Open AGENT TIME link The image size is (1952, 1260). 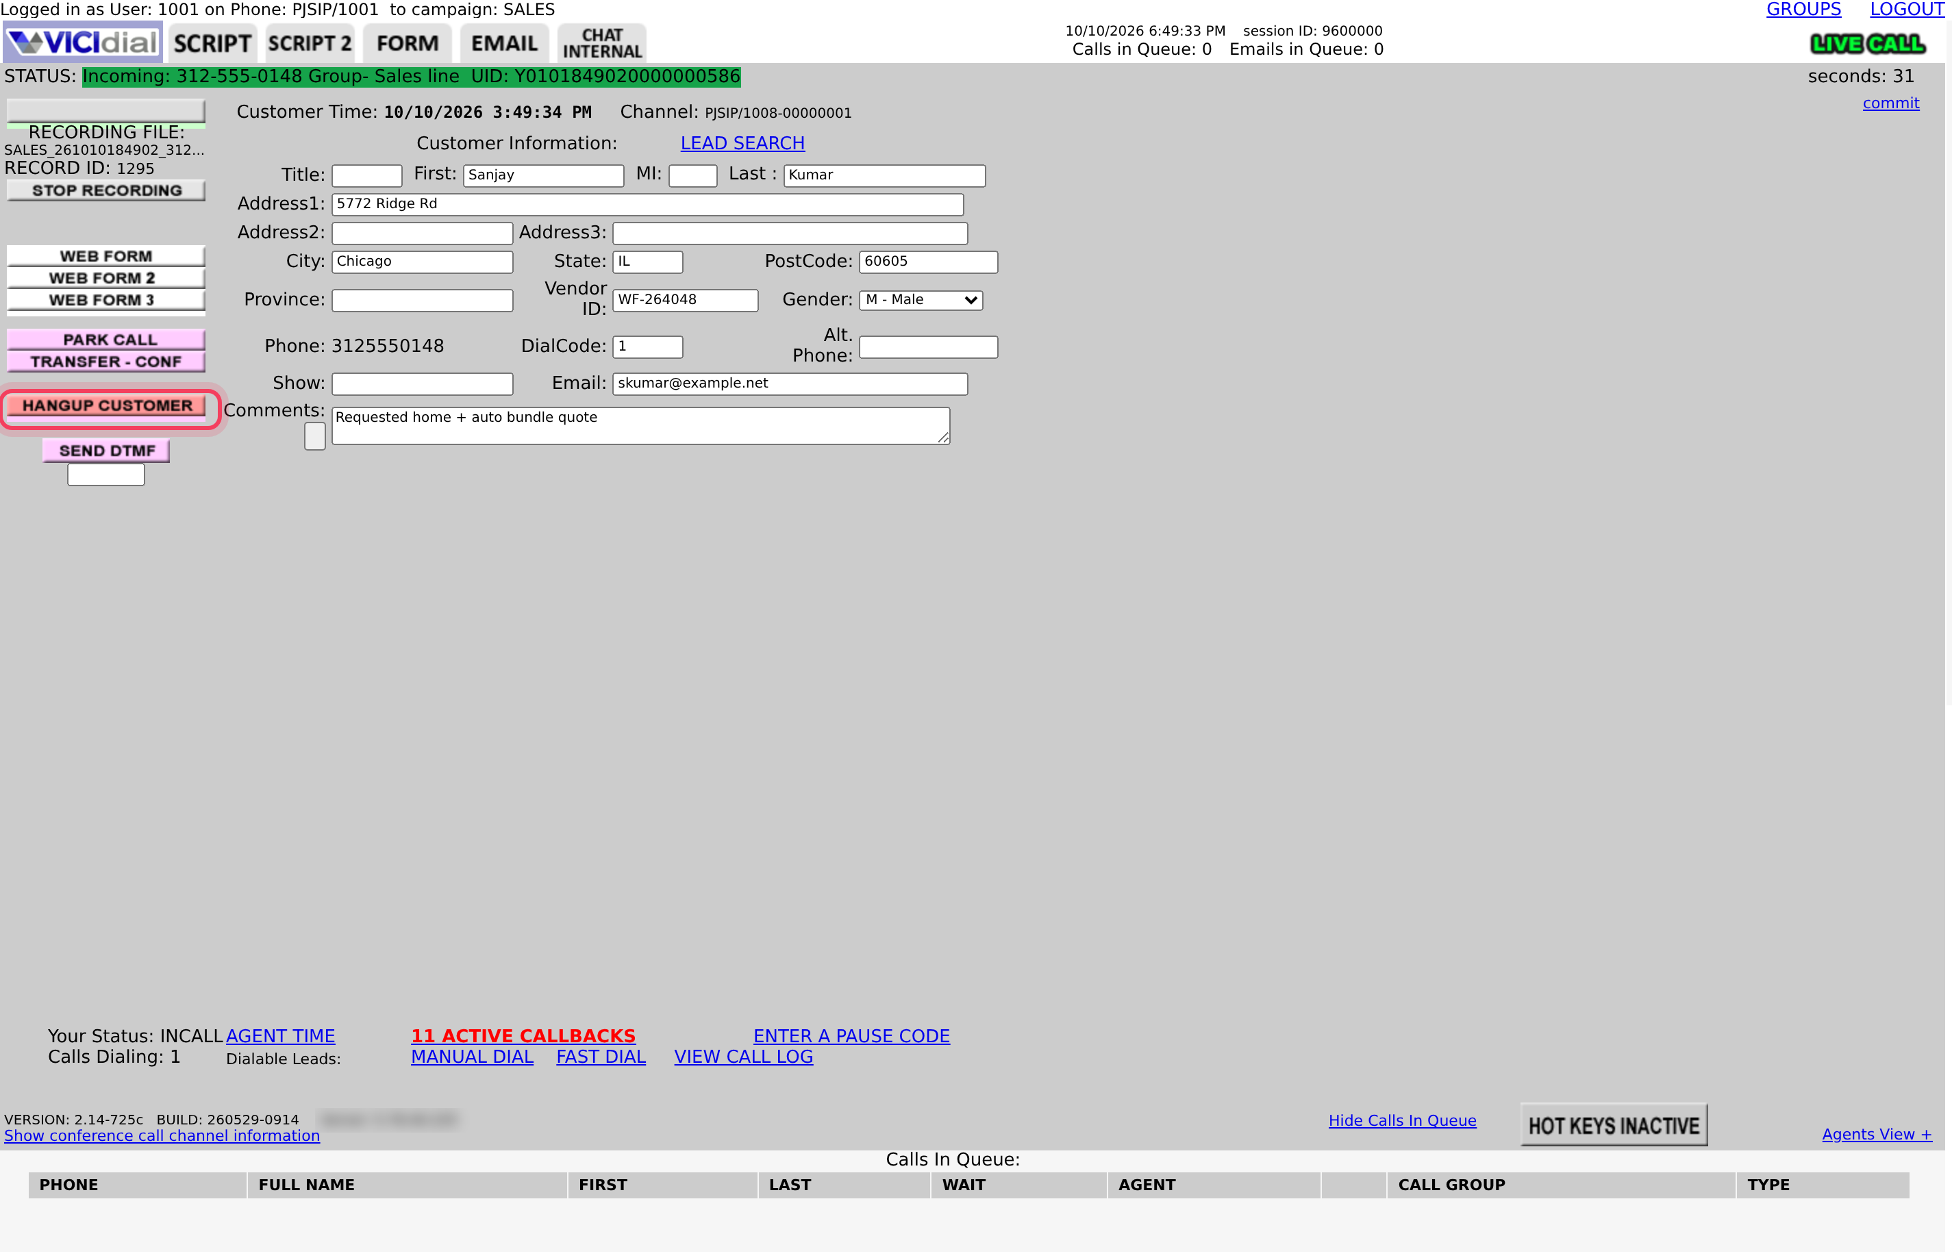click(x=281, y=1036)
